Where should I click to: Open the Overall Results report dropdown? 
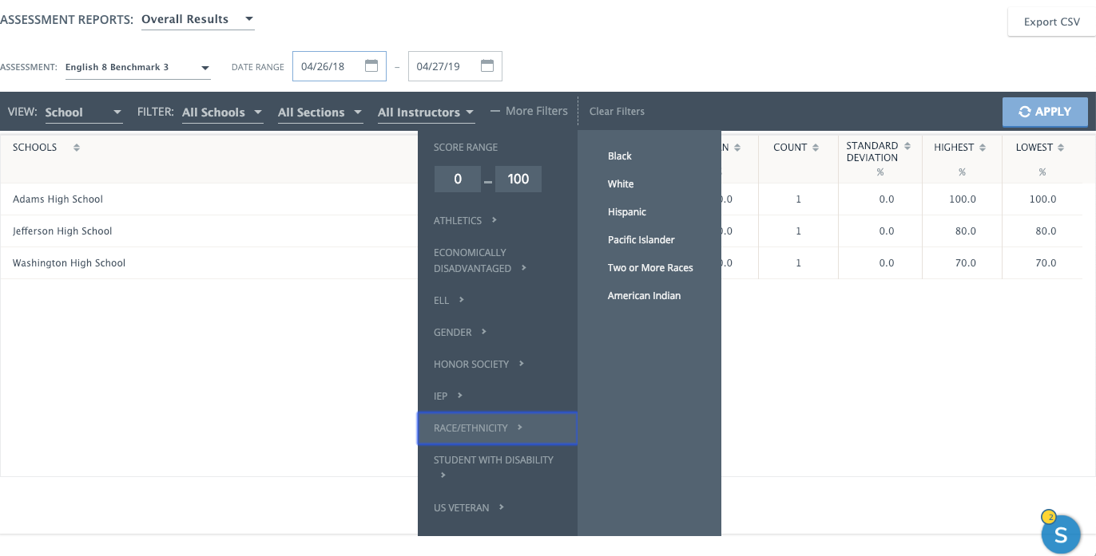197,19
